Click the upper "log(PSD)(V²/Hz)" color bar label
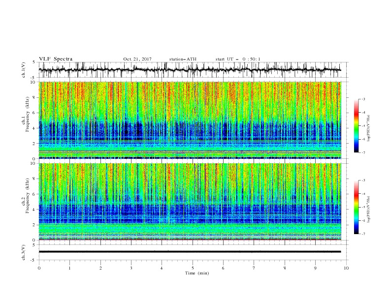 click(x=368, y=128)
